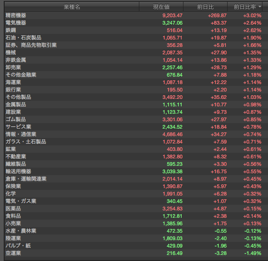Click current value 3,039.38
Image resolution: width=268 pixels, height=261 pixels.
[172, 172]
